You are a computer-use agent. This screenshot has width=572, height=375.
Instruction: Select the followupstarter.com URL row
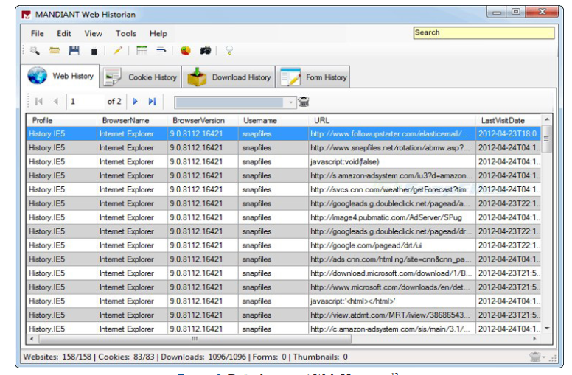284,133
